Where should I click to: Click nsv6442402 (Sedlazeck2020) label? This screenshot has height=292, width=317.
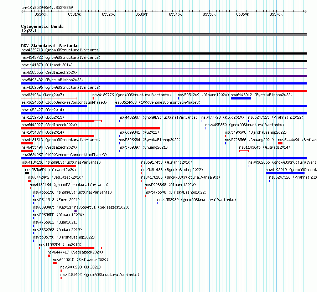(56, 177)
